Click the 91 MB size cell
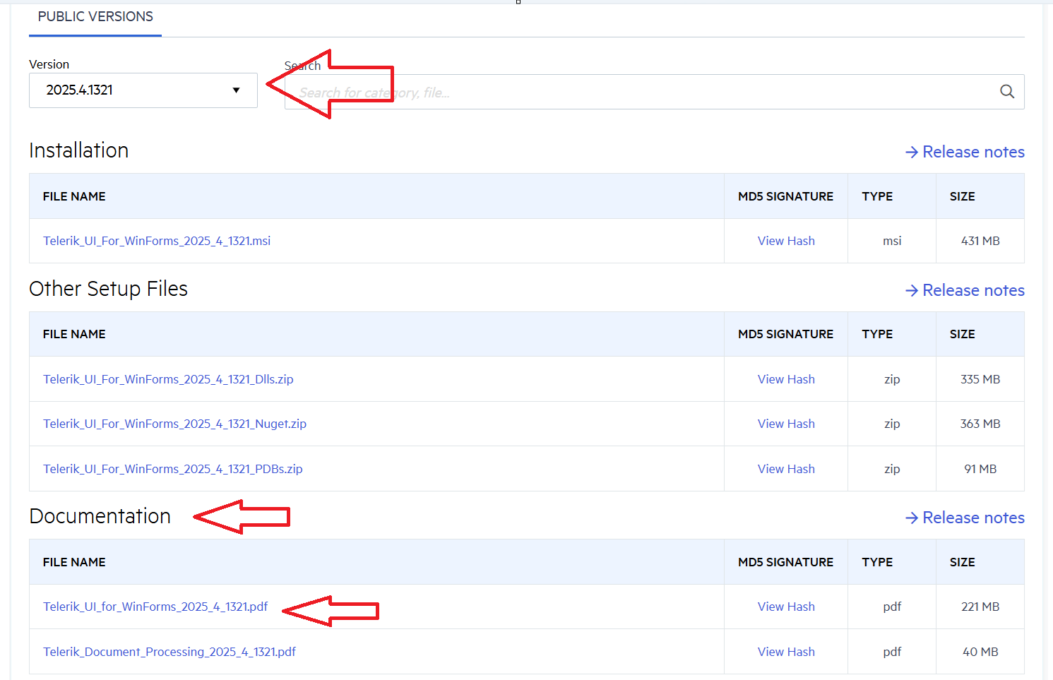This screenshot has width=1053, height=680. (x=980, y=469)
